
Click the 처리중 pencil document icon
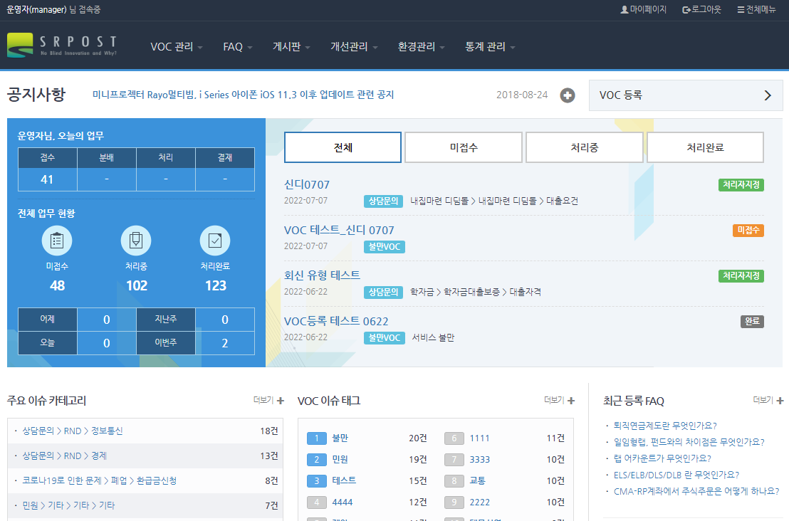pyautogui.click(x=136, y=241)
